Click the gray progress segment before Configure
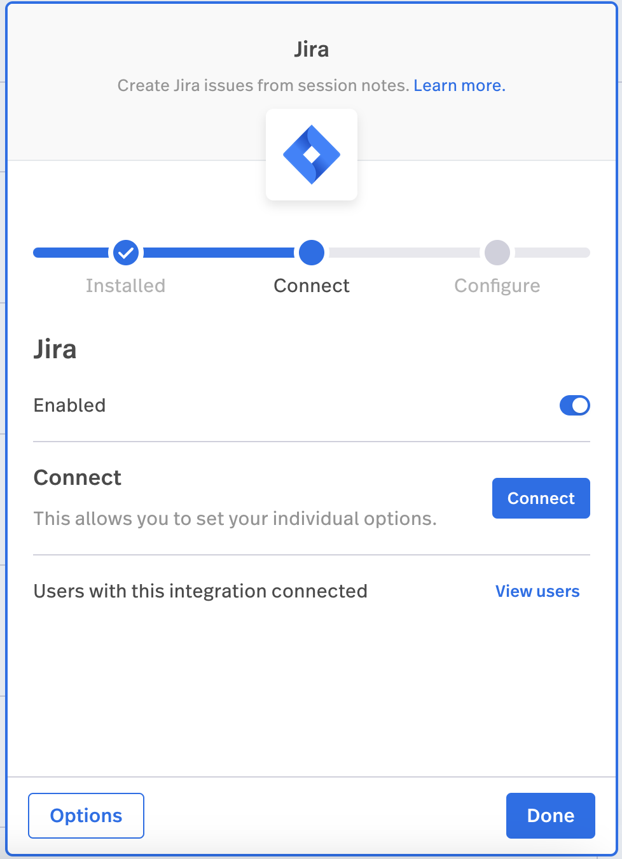This screenshot has height=859, width=622. 404,253
